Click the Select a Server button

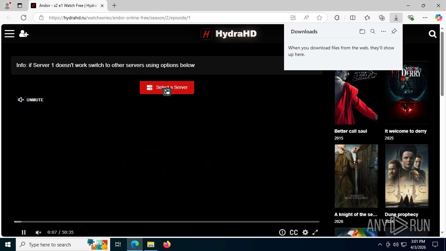coord(167,88)
